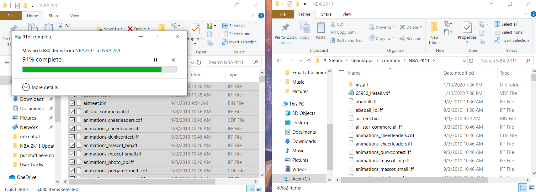Uncheck animations_mascot_big.iff checkbox in left window
The image size is (536, 192).
[x=72, y=145]
